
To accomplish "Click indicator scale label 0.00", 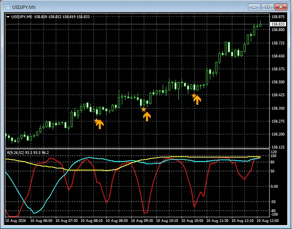I will [x=275, y=186].
